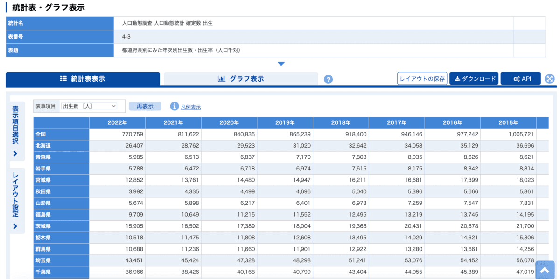
Task: Click the 2015年 column header
Action: [x=508, y=122]
